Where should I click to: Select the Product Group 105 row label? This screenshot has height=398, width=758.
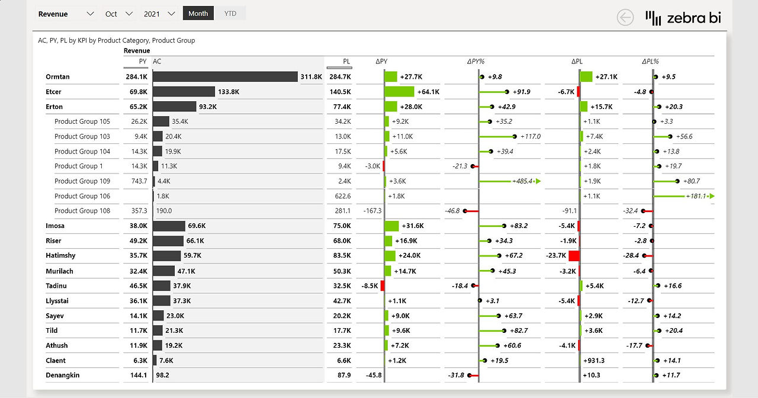tap(82, 121)
